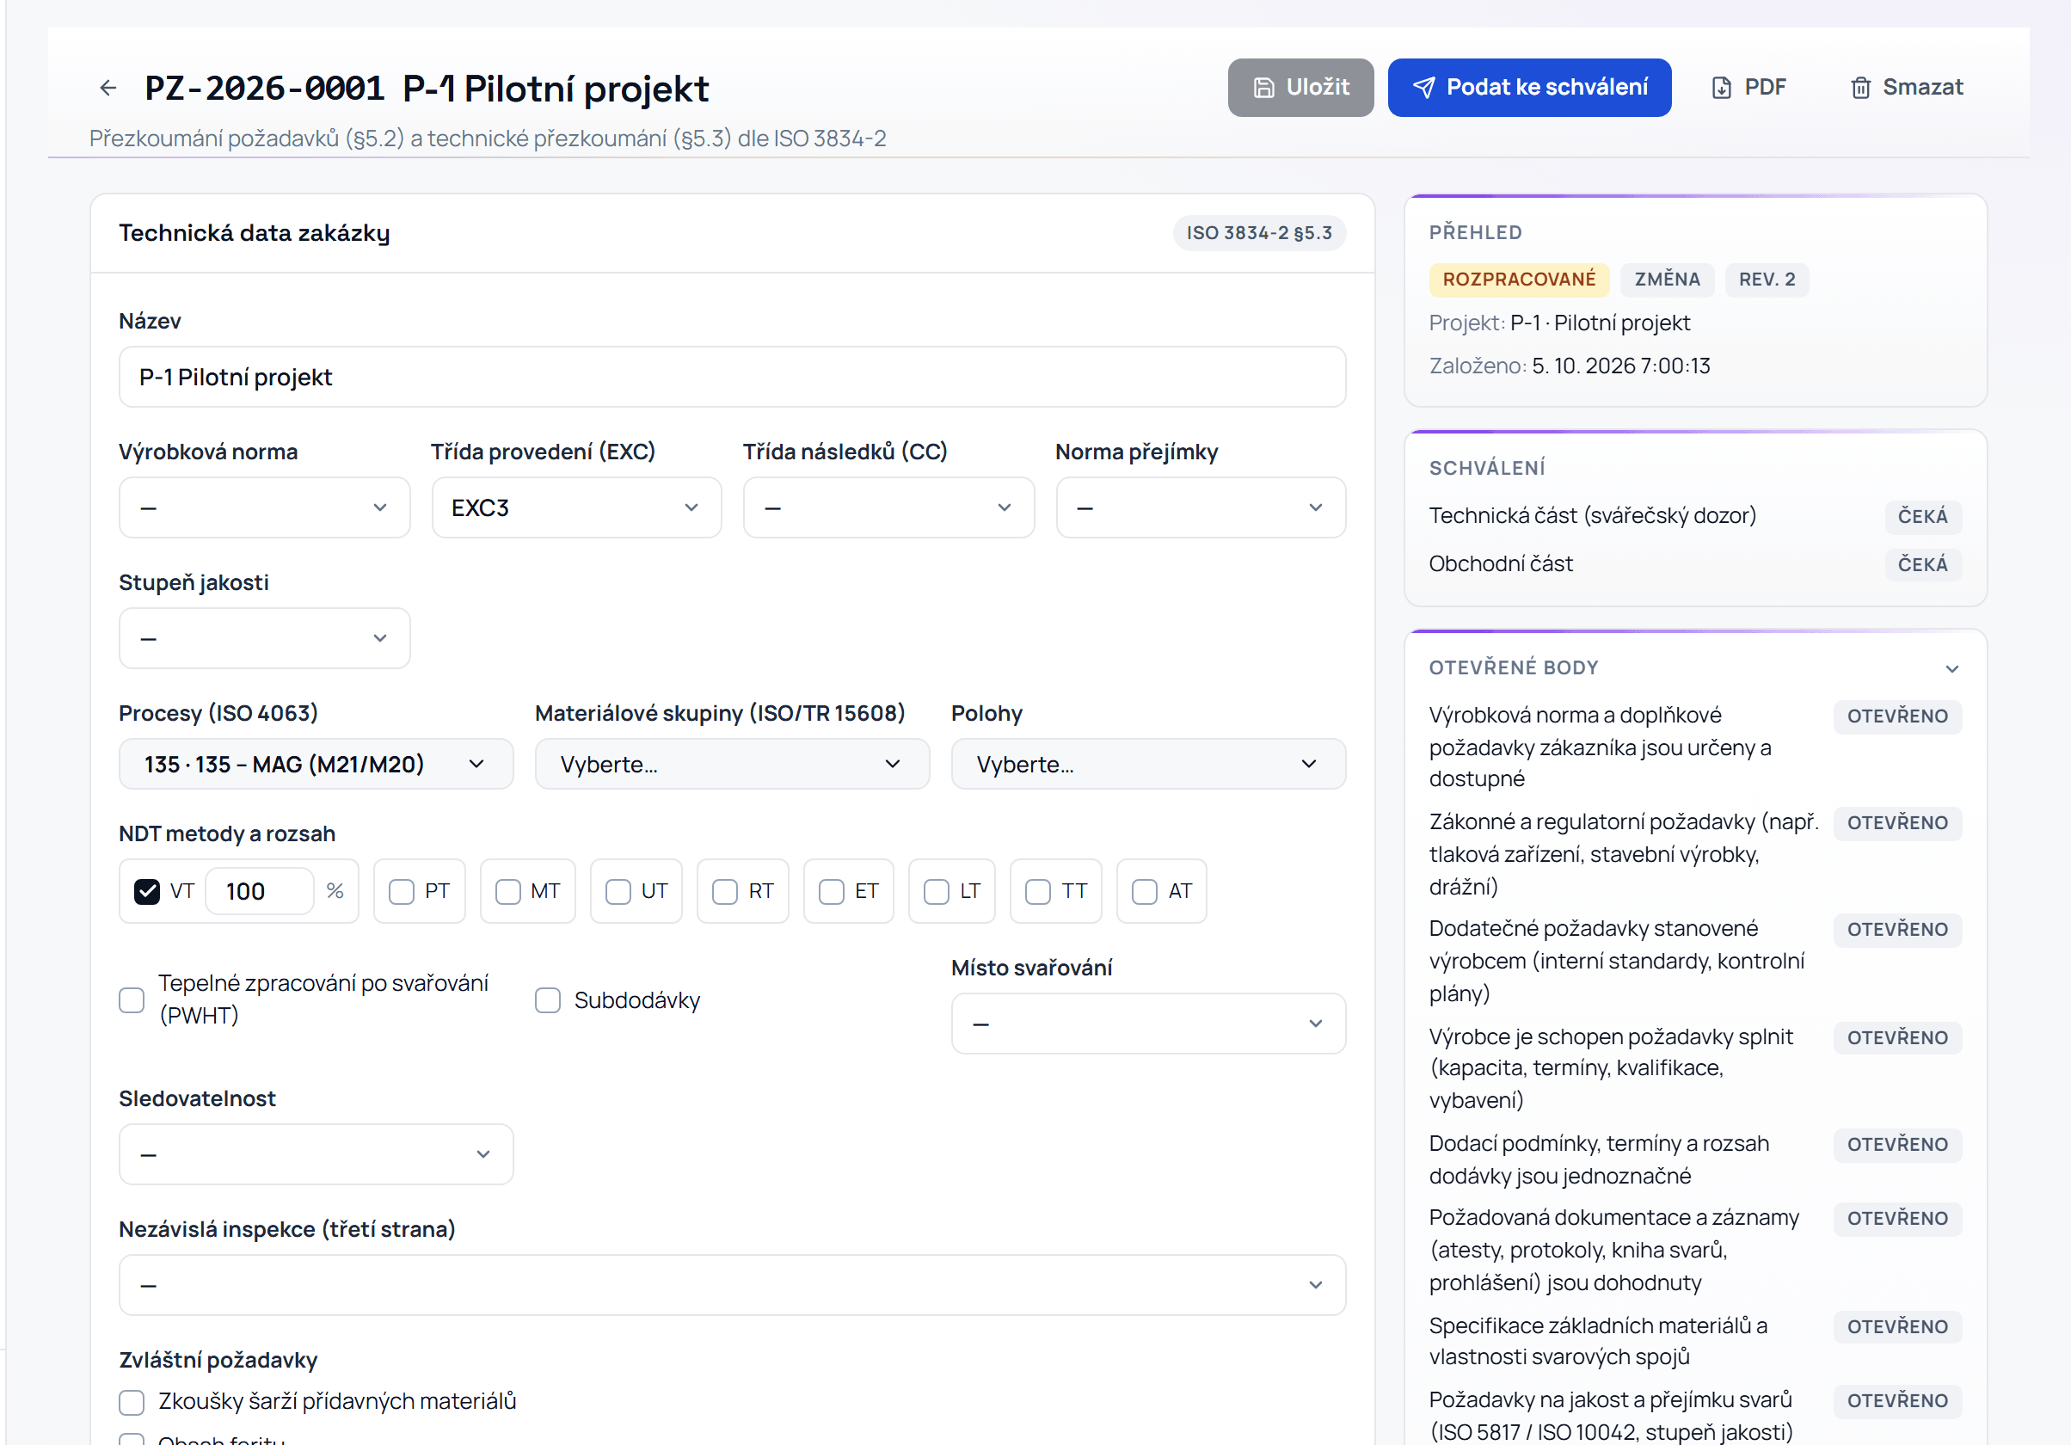2071x1445 pixels.
Task: Export the document as PDF
Action: point(1748,88)
